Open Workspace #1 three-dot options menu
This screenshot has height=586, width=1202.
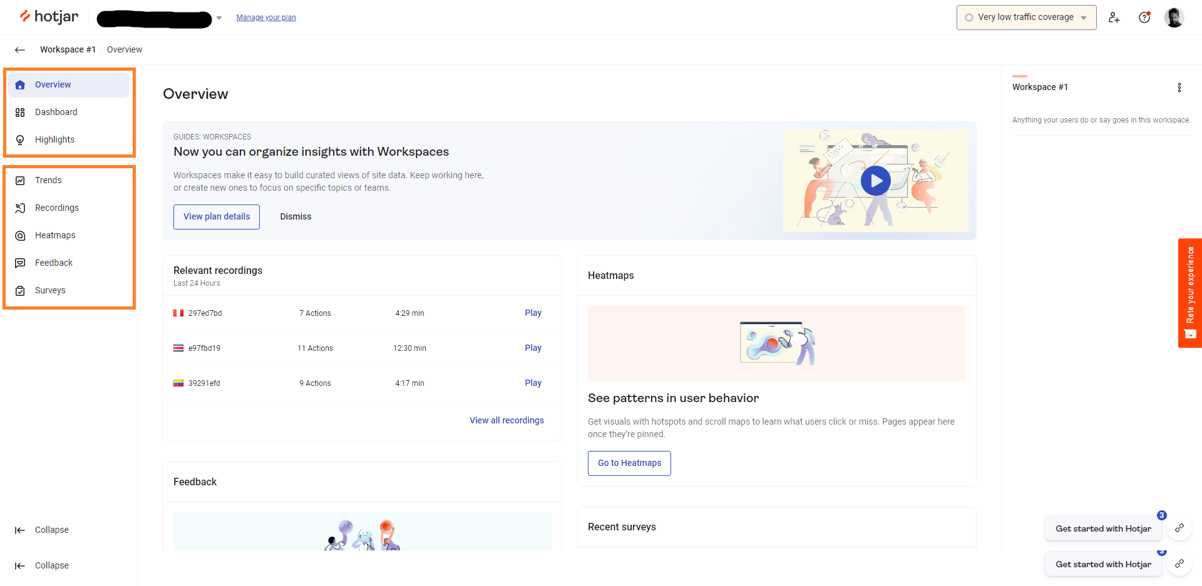[x=1179, y=88]
